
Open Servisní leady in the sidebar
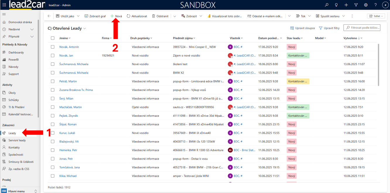tap(17, 140)
